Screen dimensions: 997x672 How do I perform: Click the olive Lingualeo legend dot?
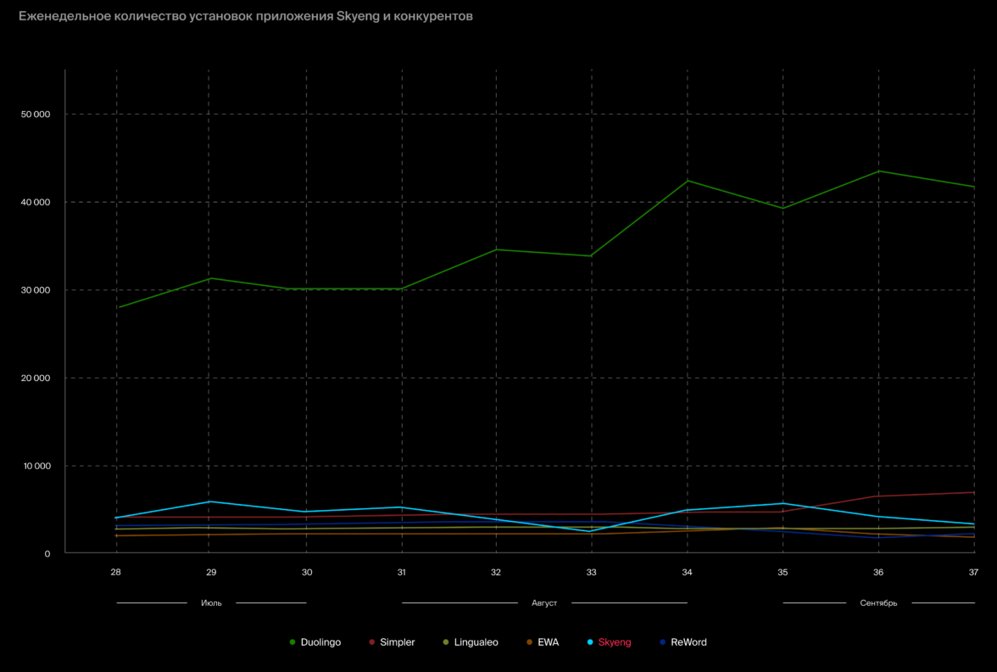[446, 642]
